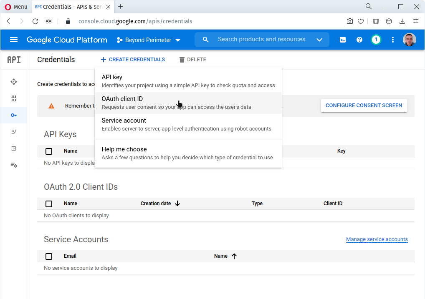Open the Help question mark icon
The height and width of the screenshot is (299, 425).
359,40
